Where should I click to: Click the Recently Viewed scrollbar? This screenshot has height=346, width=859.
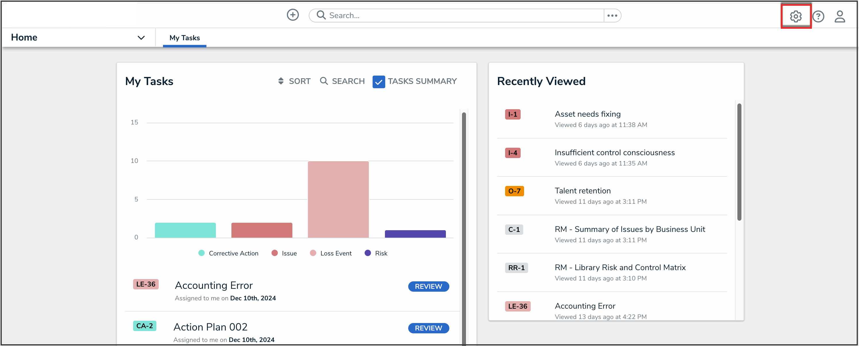(x=739, y=162)
